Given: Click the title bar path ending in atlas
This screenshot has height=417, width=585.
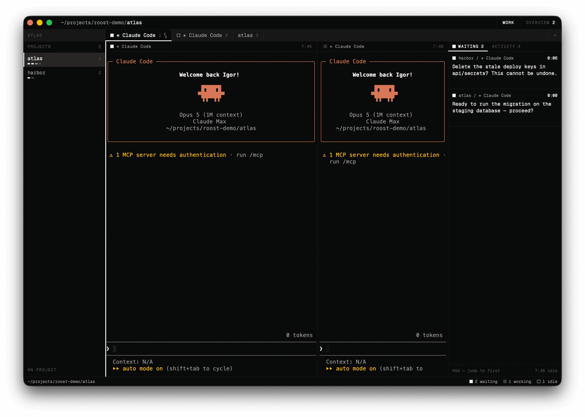Looking at the screenshot, I should [x=101, y=23].
